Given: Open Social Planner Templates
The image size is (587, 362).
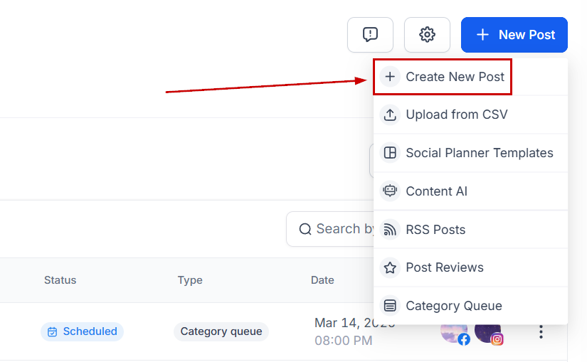Looking at the screenshot, I should click(x=479, y=153).
